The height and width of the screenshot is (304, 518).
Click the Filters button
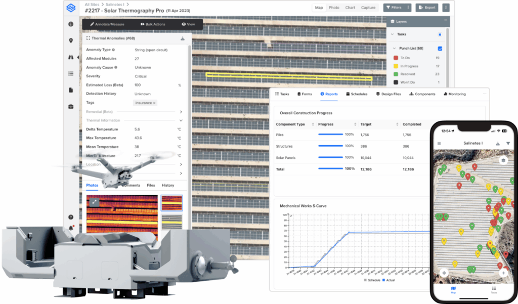click(x=394, y=8)
